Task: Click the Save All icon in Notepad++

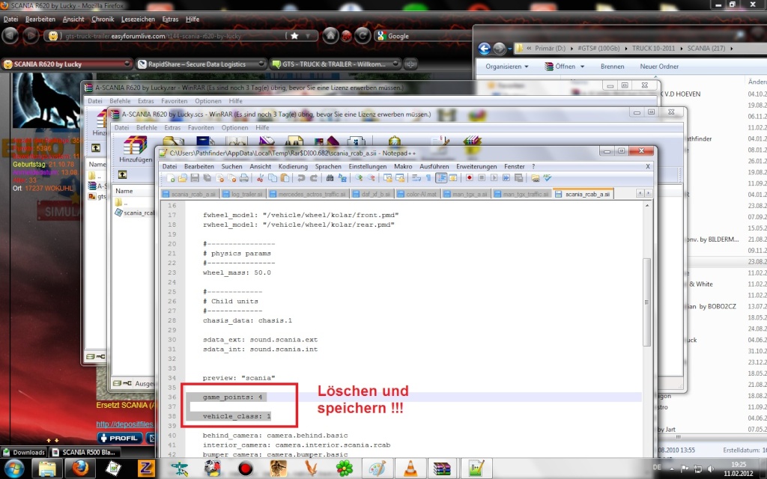Action: coord(207,178)
